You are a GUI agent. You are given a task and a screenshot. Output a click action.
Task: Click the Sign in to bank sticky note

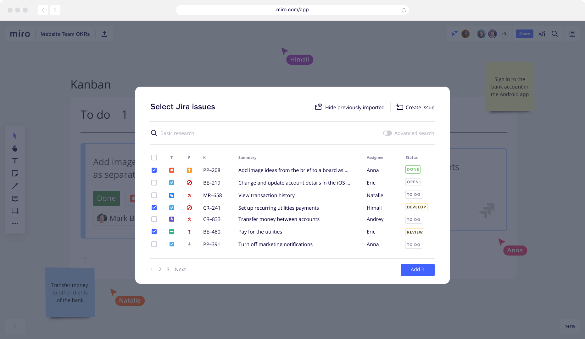pyautogui.click(x=510, y=87)
